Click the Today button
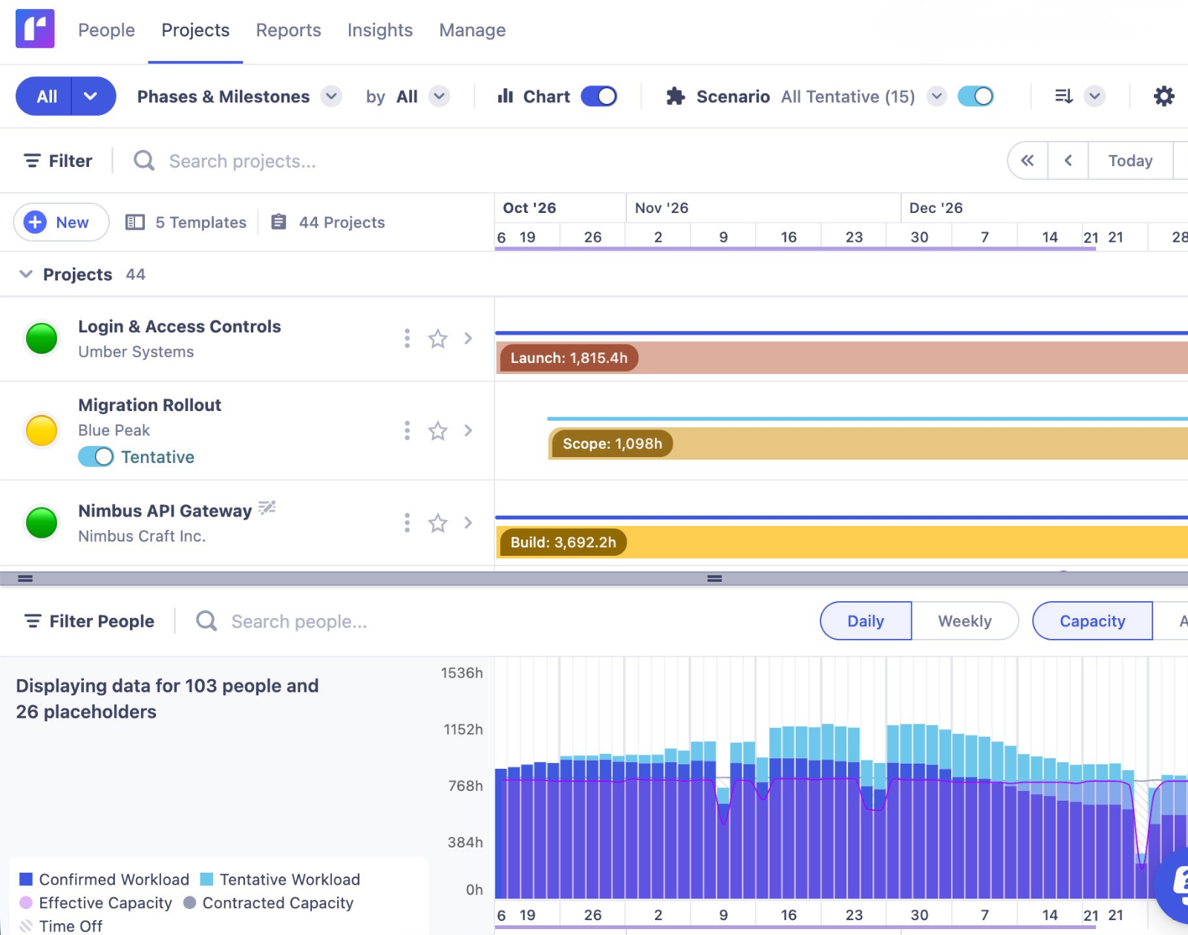Viewport: 1188px width, 935px height. click(x=1130, y=161)
